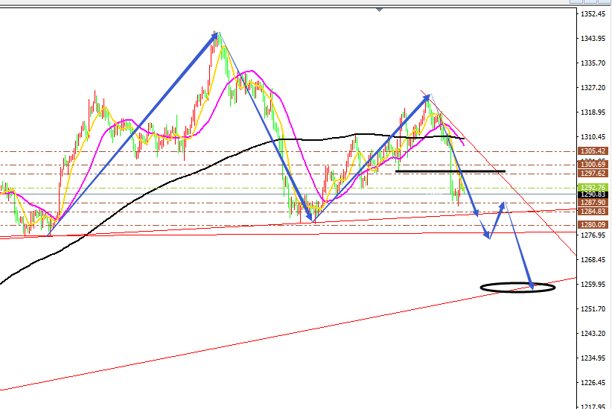612x409 pixels.
Task: Click the 1310.45 price axis label
Action: tap(593, 137)
